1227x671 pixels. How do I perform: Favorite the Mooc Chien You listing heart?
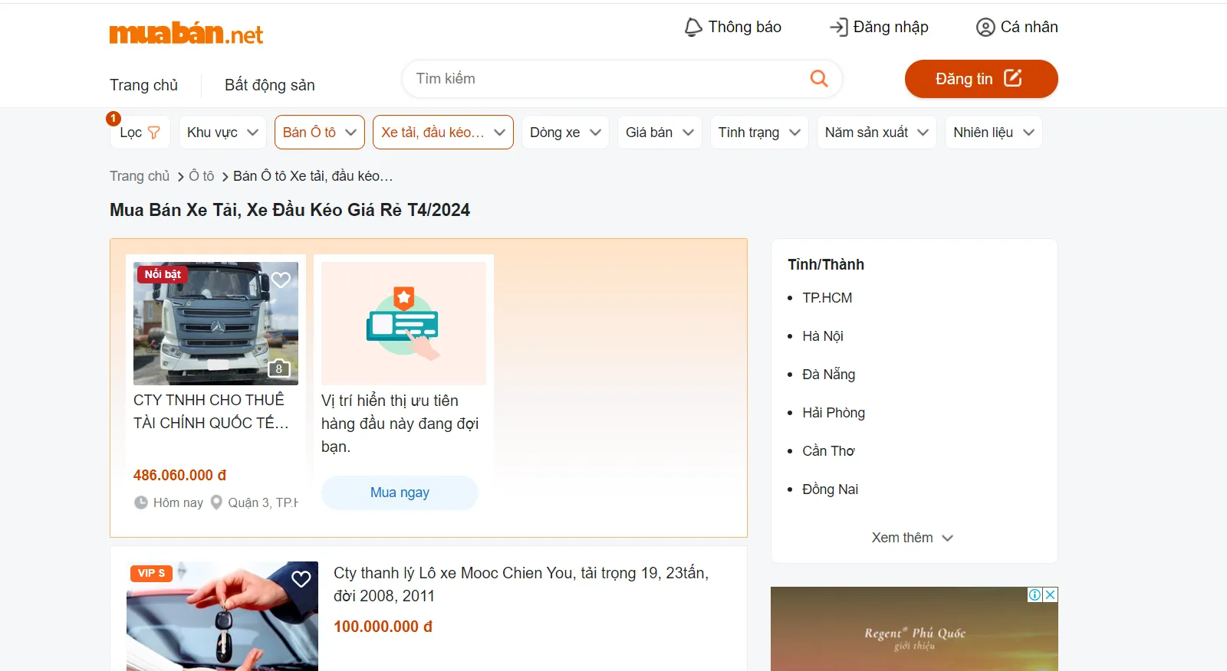[301, 579]
